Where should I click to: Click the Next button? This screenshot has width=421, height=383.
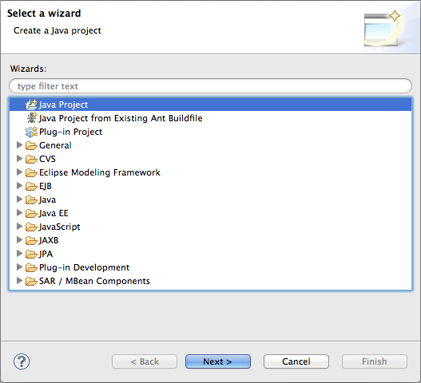coord(218,361)
